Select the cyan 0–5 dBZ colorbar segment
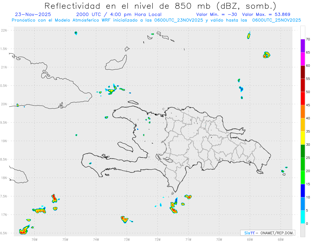 pyautogui.click(x=303, y=217)
